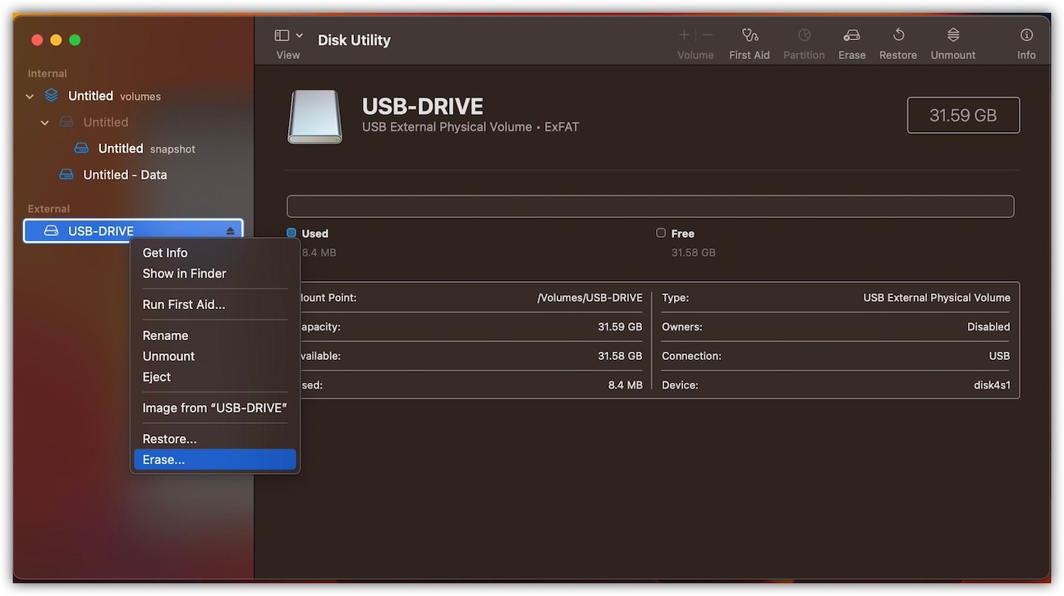Open the View sidebar icon in toolbar
Screen dimensions: 1064x596
(x=282, y=35)
